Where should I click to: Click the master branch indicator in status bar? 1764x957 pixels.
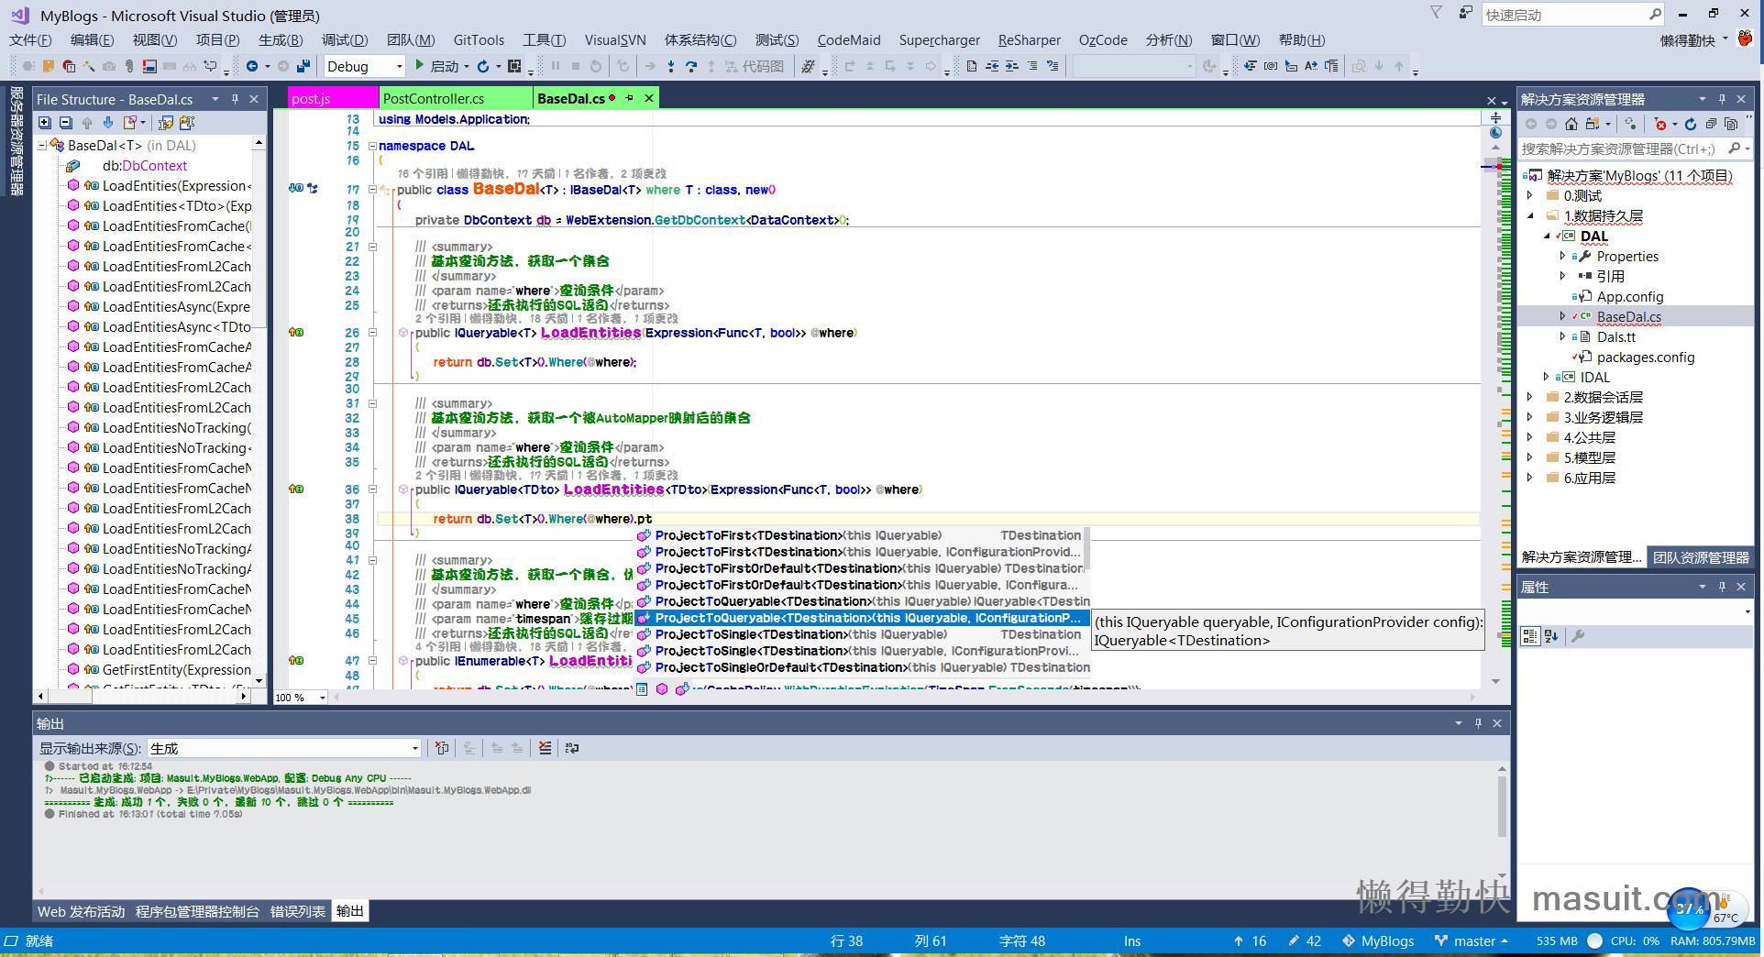point(1473,940)
